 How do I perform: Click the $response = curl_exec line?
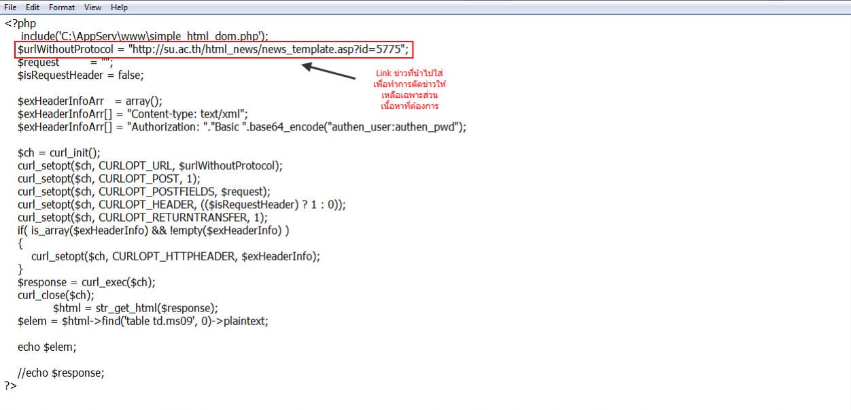click(x=87, y=282)
